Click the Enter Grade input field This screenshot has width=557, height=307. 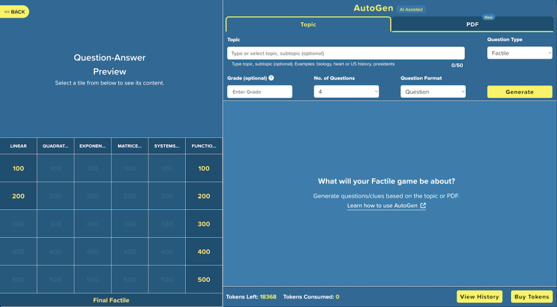coord(260,92)
